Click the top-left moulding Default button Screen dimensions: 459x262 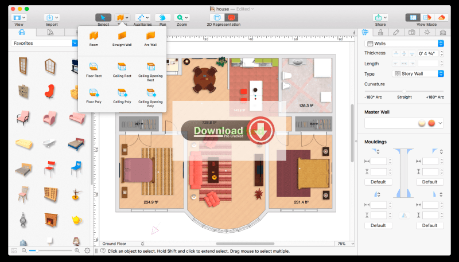[378, 182]
